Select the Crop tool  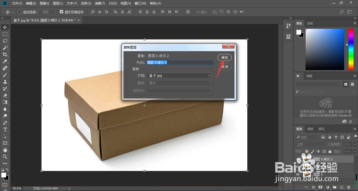[5, 54]
